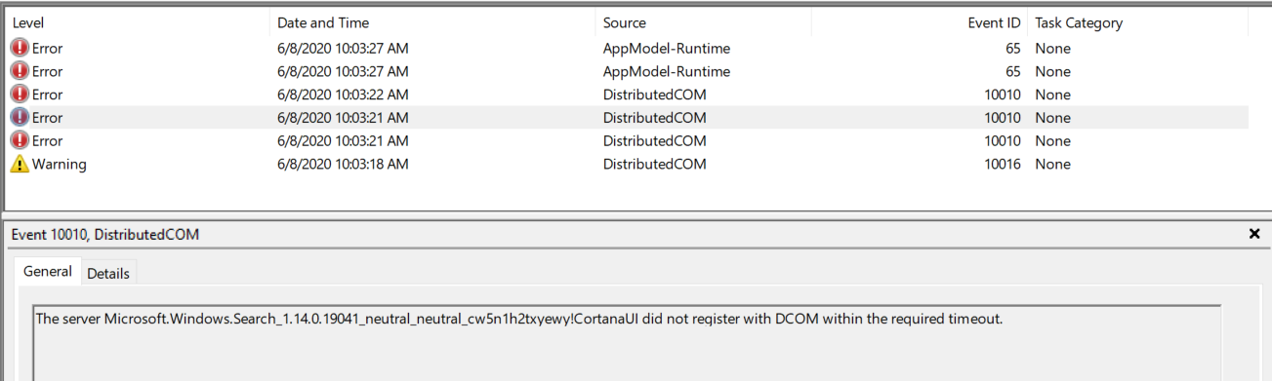
Task: Click the Error label in the 10:03:22 AM row
Action: pyautogui.click(x=48, y=95)
